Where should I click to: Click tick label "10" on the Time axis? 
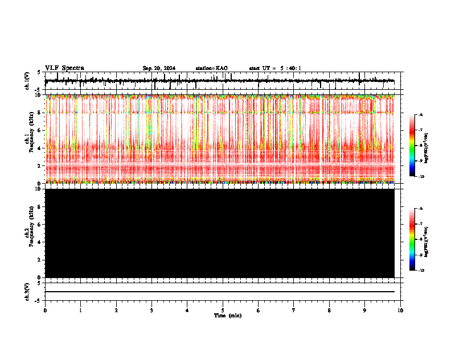tap(400, 310)
